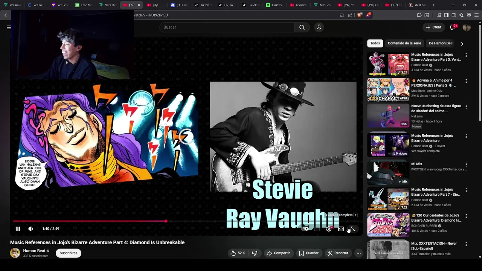This screenshot has width=482, height=271.
Task: Open the 320 Characters anime quiz thumbnail
Action: pos(388,90)
